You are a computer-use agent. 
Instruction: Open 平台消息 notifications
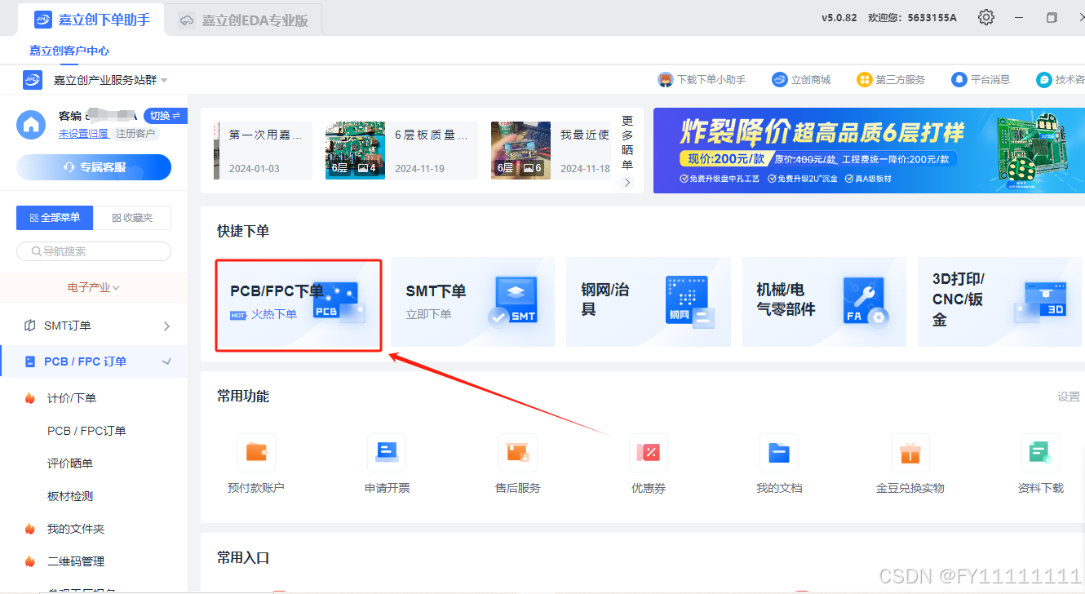981,79
